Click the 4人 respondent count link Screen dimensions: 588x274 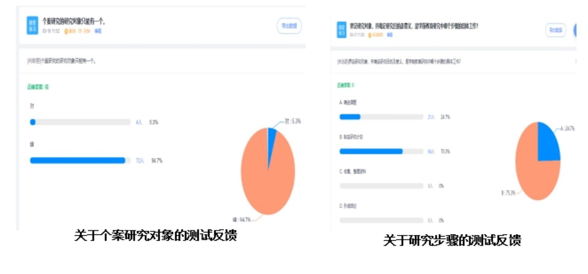(139, 123)
